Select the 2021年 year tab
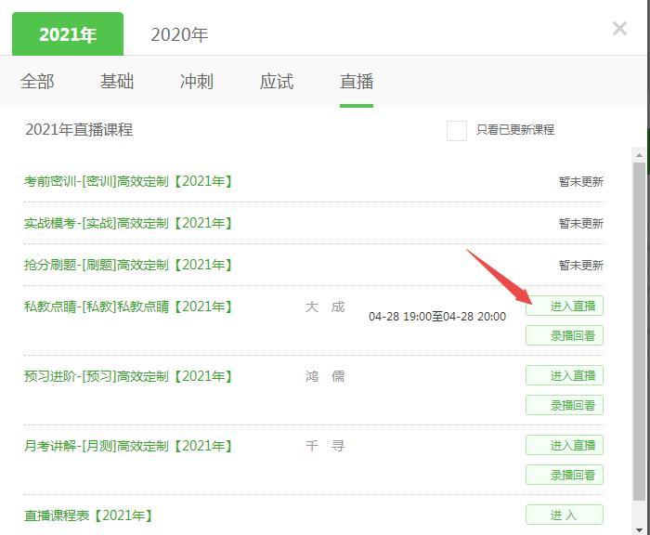Screen dimensions: 650x535 [68, 34]
